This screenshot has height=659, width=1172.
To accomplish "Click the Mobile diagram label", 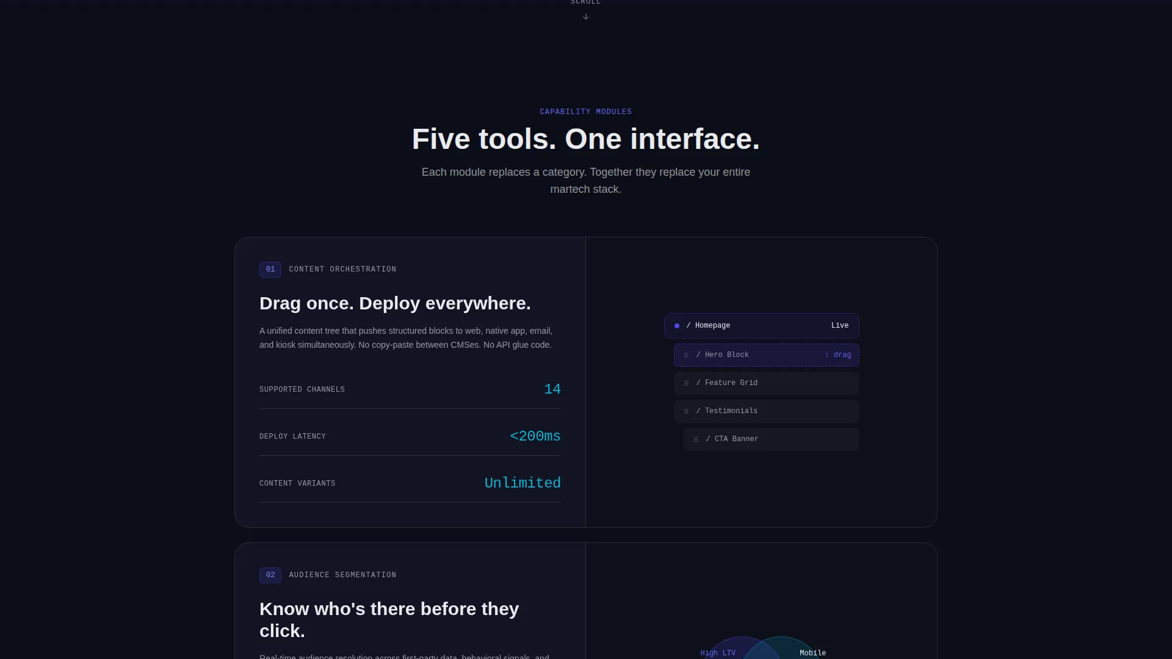I will [812, 653].
